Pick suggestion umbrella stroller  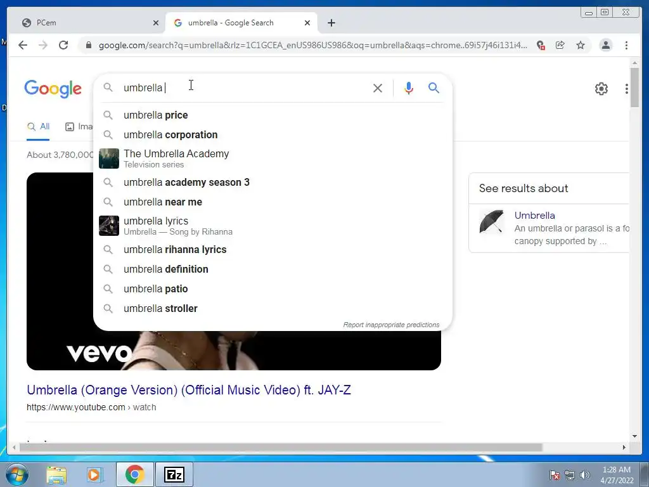point(273,309)
